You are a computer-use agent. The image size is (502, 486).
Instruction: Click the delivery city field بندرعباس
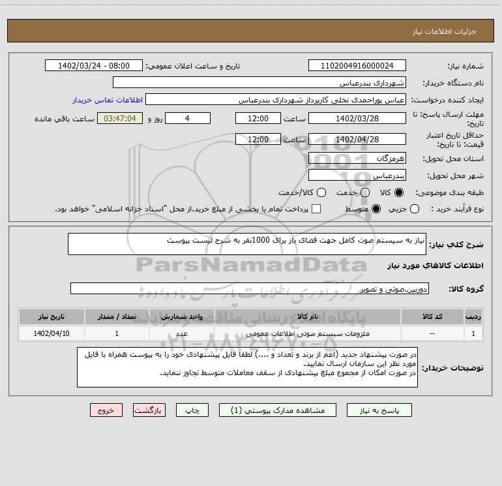click(x=357, y=175)
